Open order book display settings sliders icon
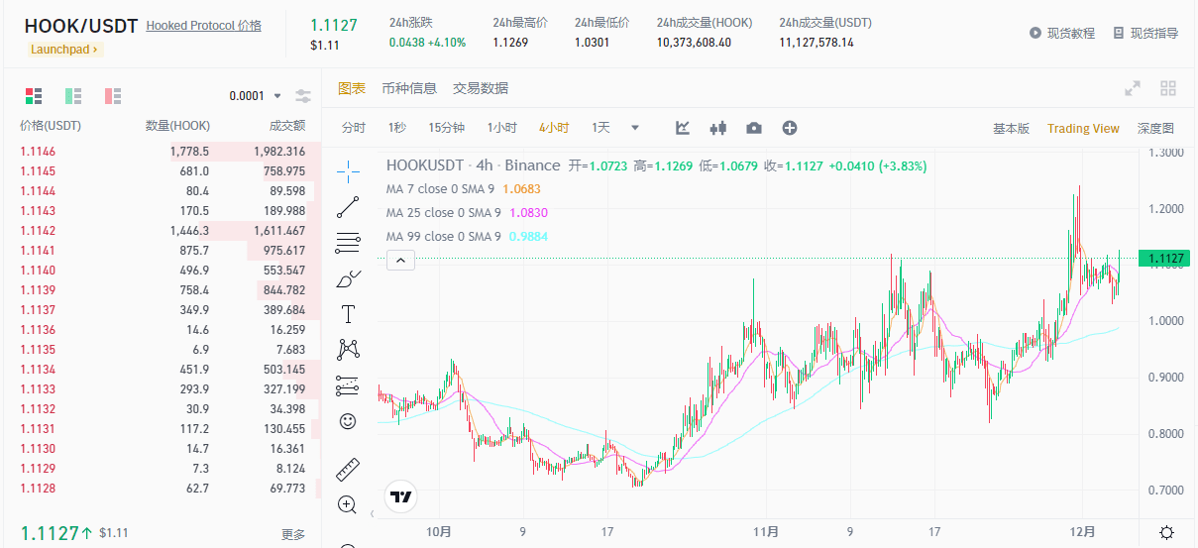The height and width of the screenshot is (548, 1198). tap(303, 96)
